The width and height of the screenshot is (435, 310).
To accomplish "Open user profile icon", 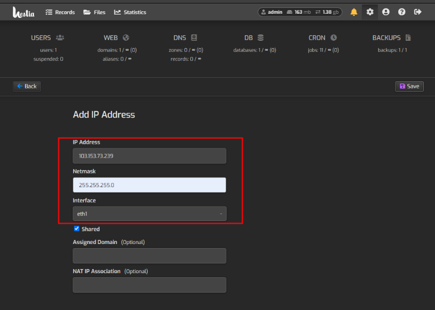I will (x=385, y=12).
